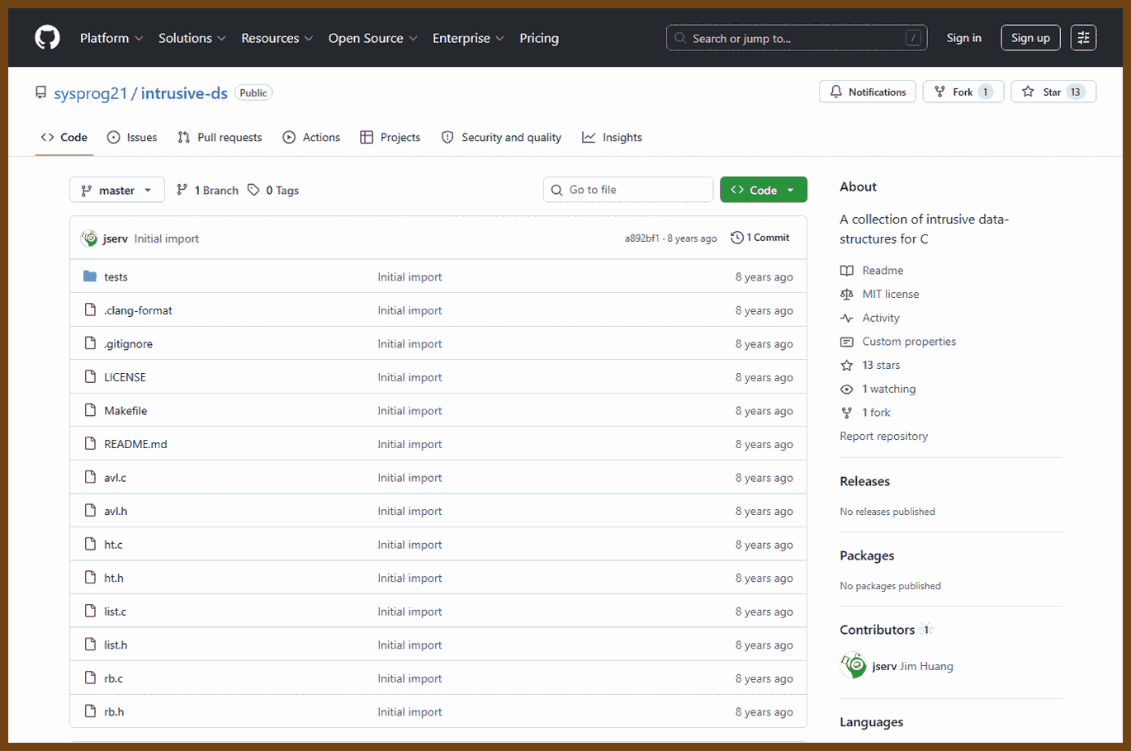Expand the Solutions menu
Viewport: 1131px width, 751px height.
pos(192,38)
